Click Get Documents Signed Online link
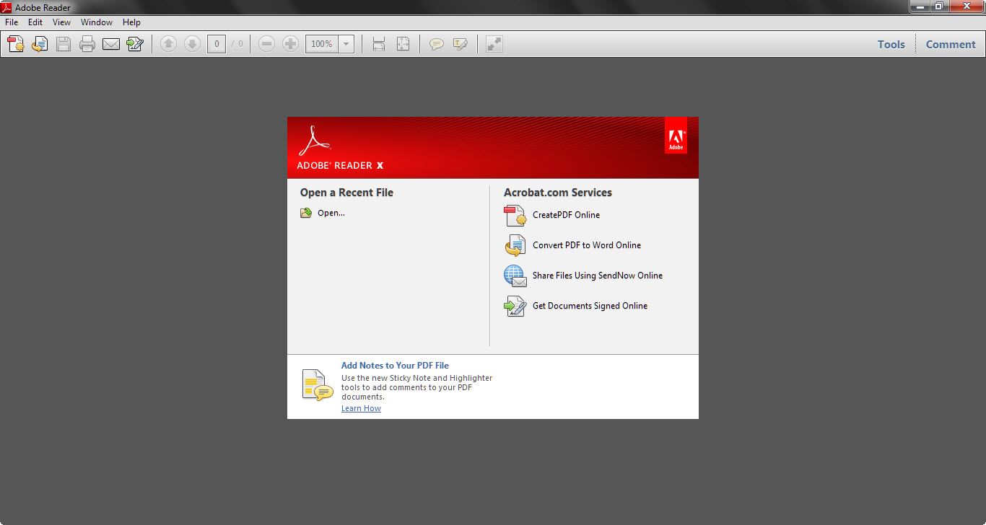 coord(590,306)
